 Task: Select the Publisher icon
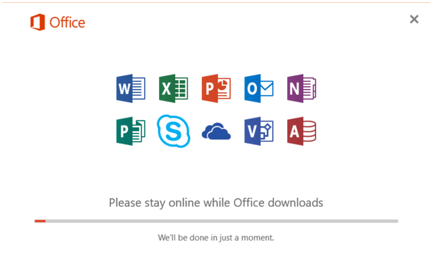tap(131, 131)
